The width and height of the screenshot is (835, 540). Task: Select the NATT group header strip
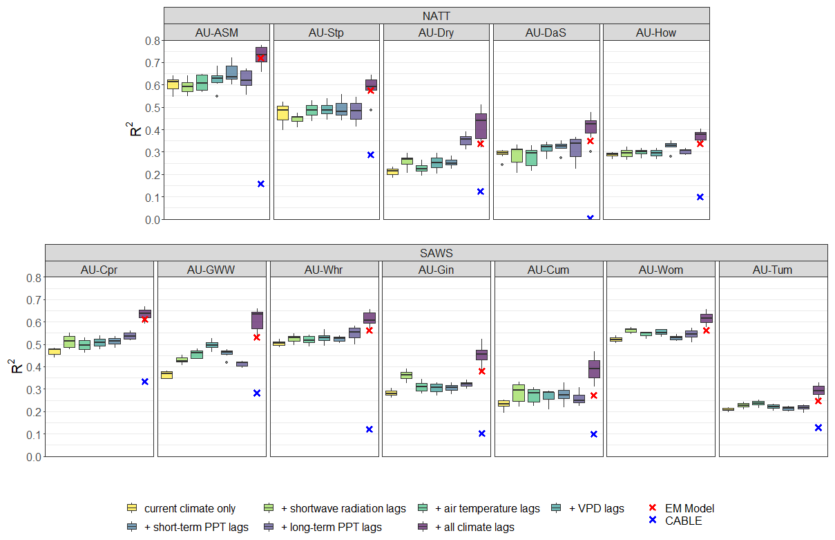436,15
